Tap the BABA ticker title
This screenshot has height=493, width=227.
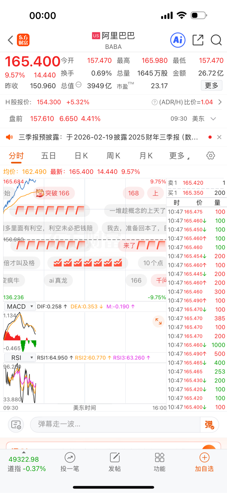point(113,47)
